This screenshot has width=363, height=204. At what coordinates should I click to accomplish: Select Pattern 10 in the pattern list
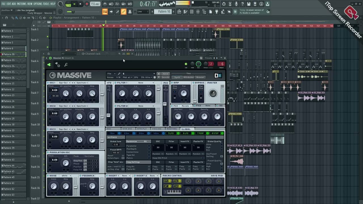point(13,54)
